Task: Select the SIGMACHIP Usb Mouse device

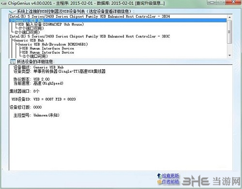Action: point(51,24)
